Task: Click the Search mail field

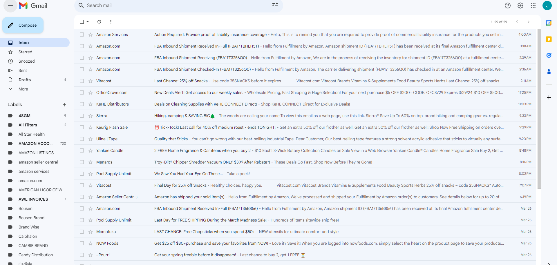Action: click(x=178, y=6)
